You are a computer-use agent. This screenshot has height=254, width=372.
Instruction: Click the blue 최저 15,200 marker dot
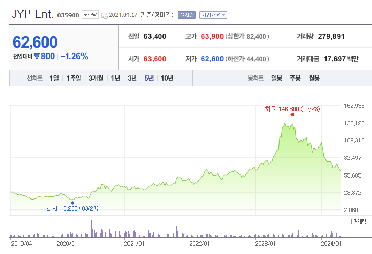[72, 203]
